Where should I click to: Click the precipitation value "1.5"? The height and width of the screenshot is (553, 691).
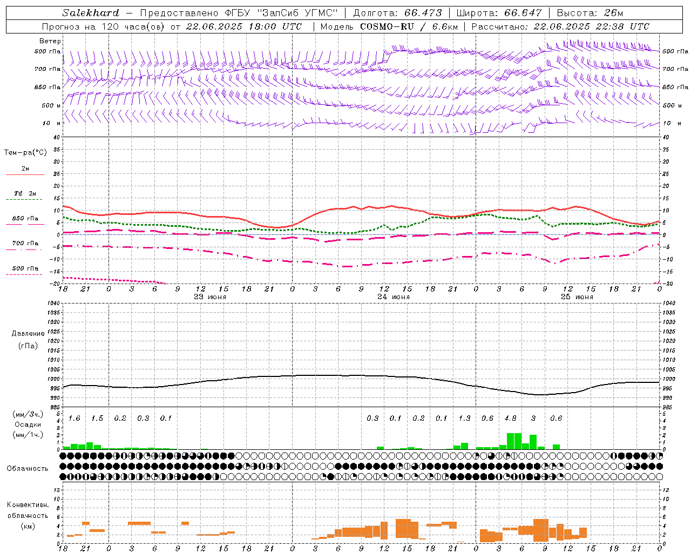click(x=97, y=419)
